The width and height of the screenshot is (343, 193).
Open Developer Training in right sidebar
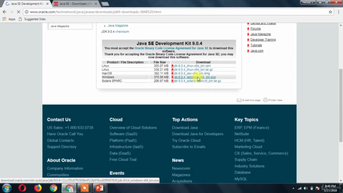coord(263,40)
